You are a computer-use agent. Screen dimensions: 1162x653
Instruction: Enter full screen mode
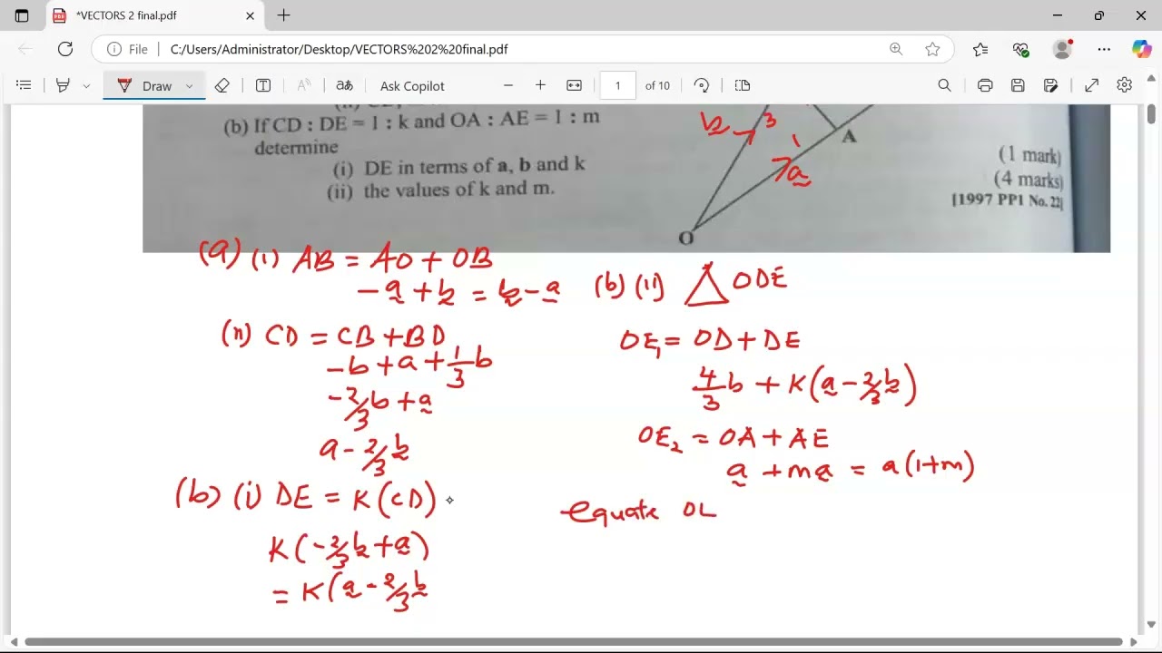click(x=1092, y=85)
